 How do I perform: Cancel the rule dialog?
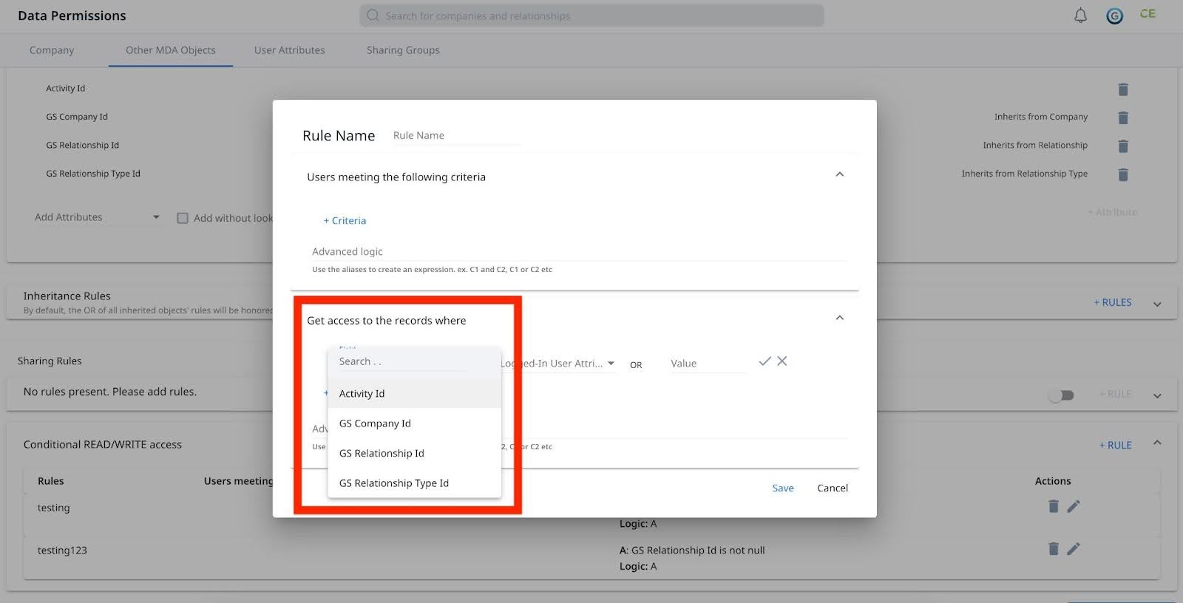(x=833, y=488)
